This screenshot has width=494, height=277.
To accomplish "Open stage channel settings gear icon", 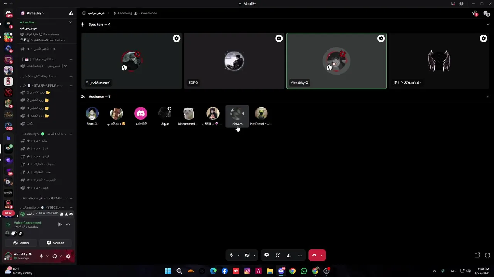I will [x=71, y=214].
